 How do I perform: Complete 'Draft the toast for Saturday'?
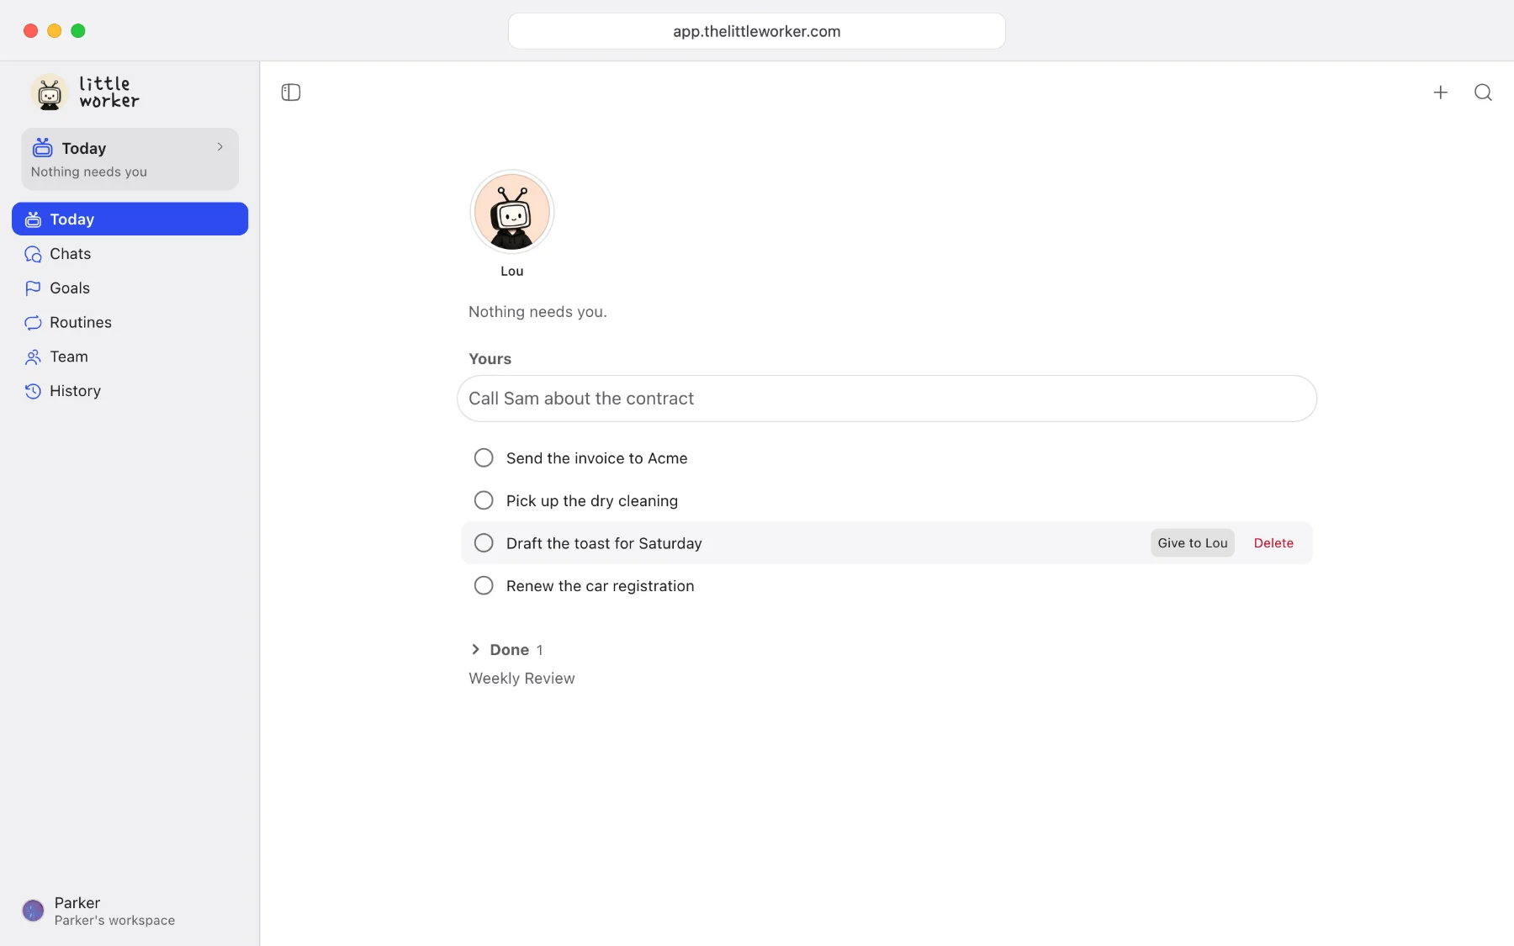coord(484,543)
